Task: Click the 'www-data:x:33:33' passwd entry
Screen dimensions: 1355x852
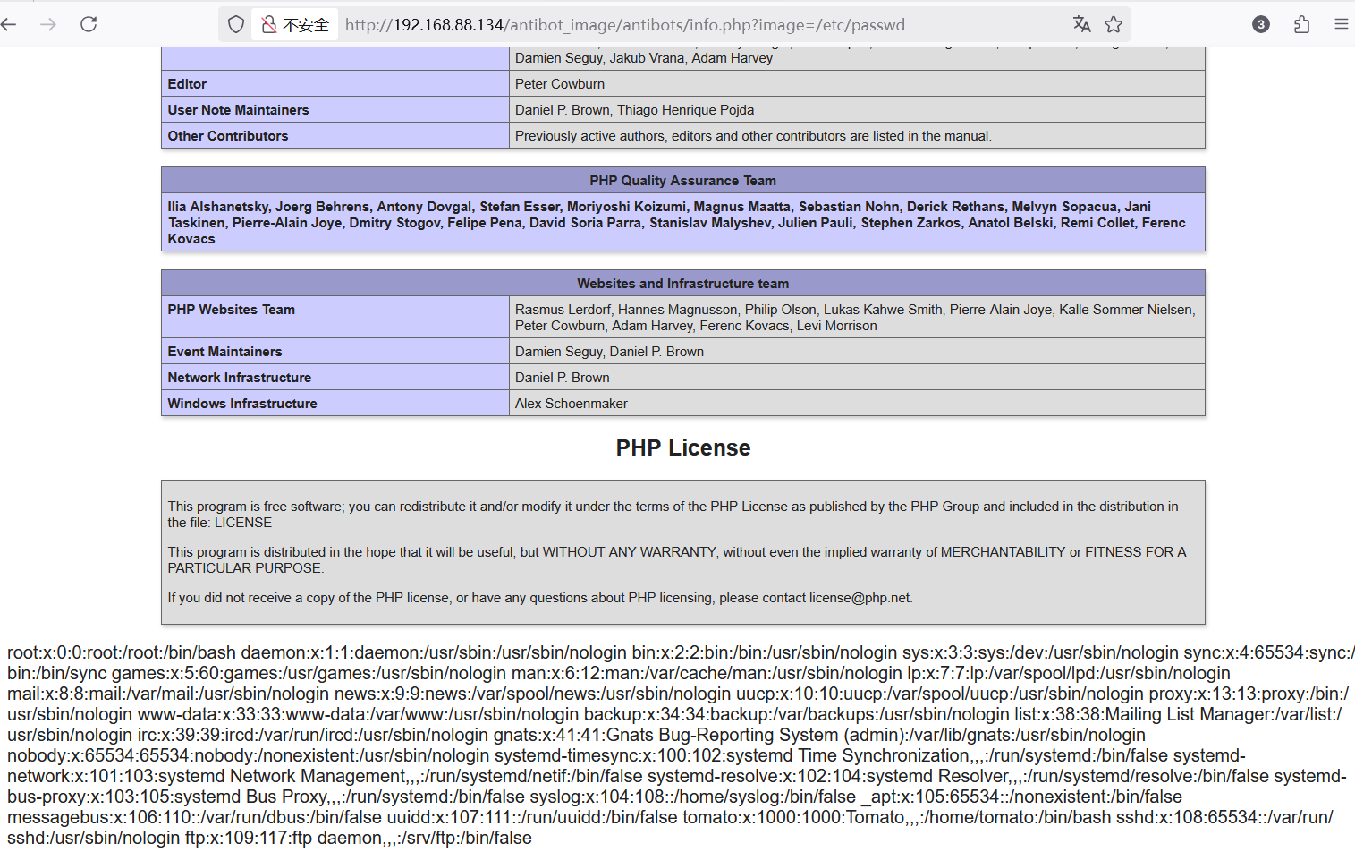Action: (358, 714)
